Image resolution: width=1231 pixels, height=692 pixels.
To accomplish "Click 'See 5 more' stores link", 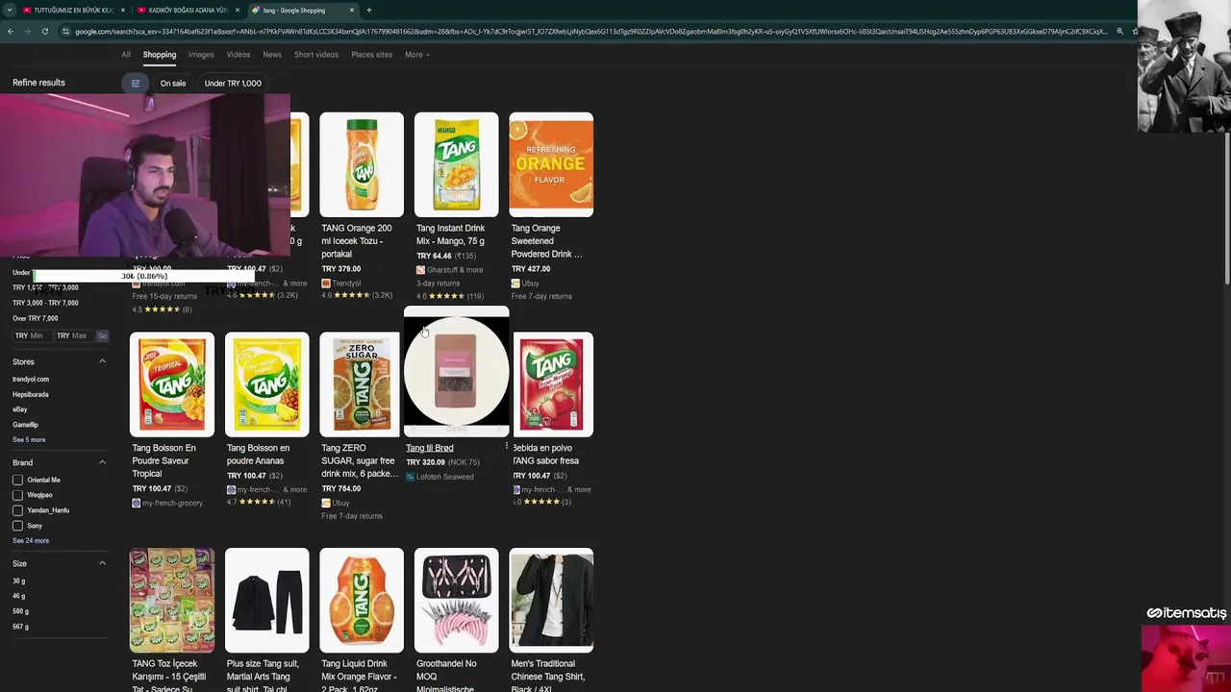I will point(29,439).
